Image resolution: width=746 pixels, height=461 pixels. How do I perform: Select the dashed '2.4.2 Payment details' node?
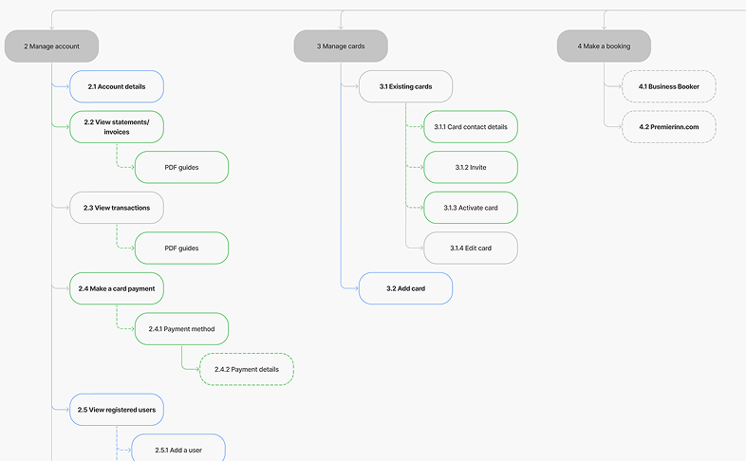click(x=247, y=369)
